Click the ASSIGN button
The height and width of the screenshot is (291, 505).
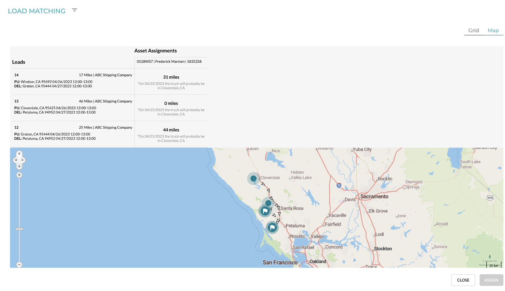tap(491, 280)
